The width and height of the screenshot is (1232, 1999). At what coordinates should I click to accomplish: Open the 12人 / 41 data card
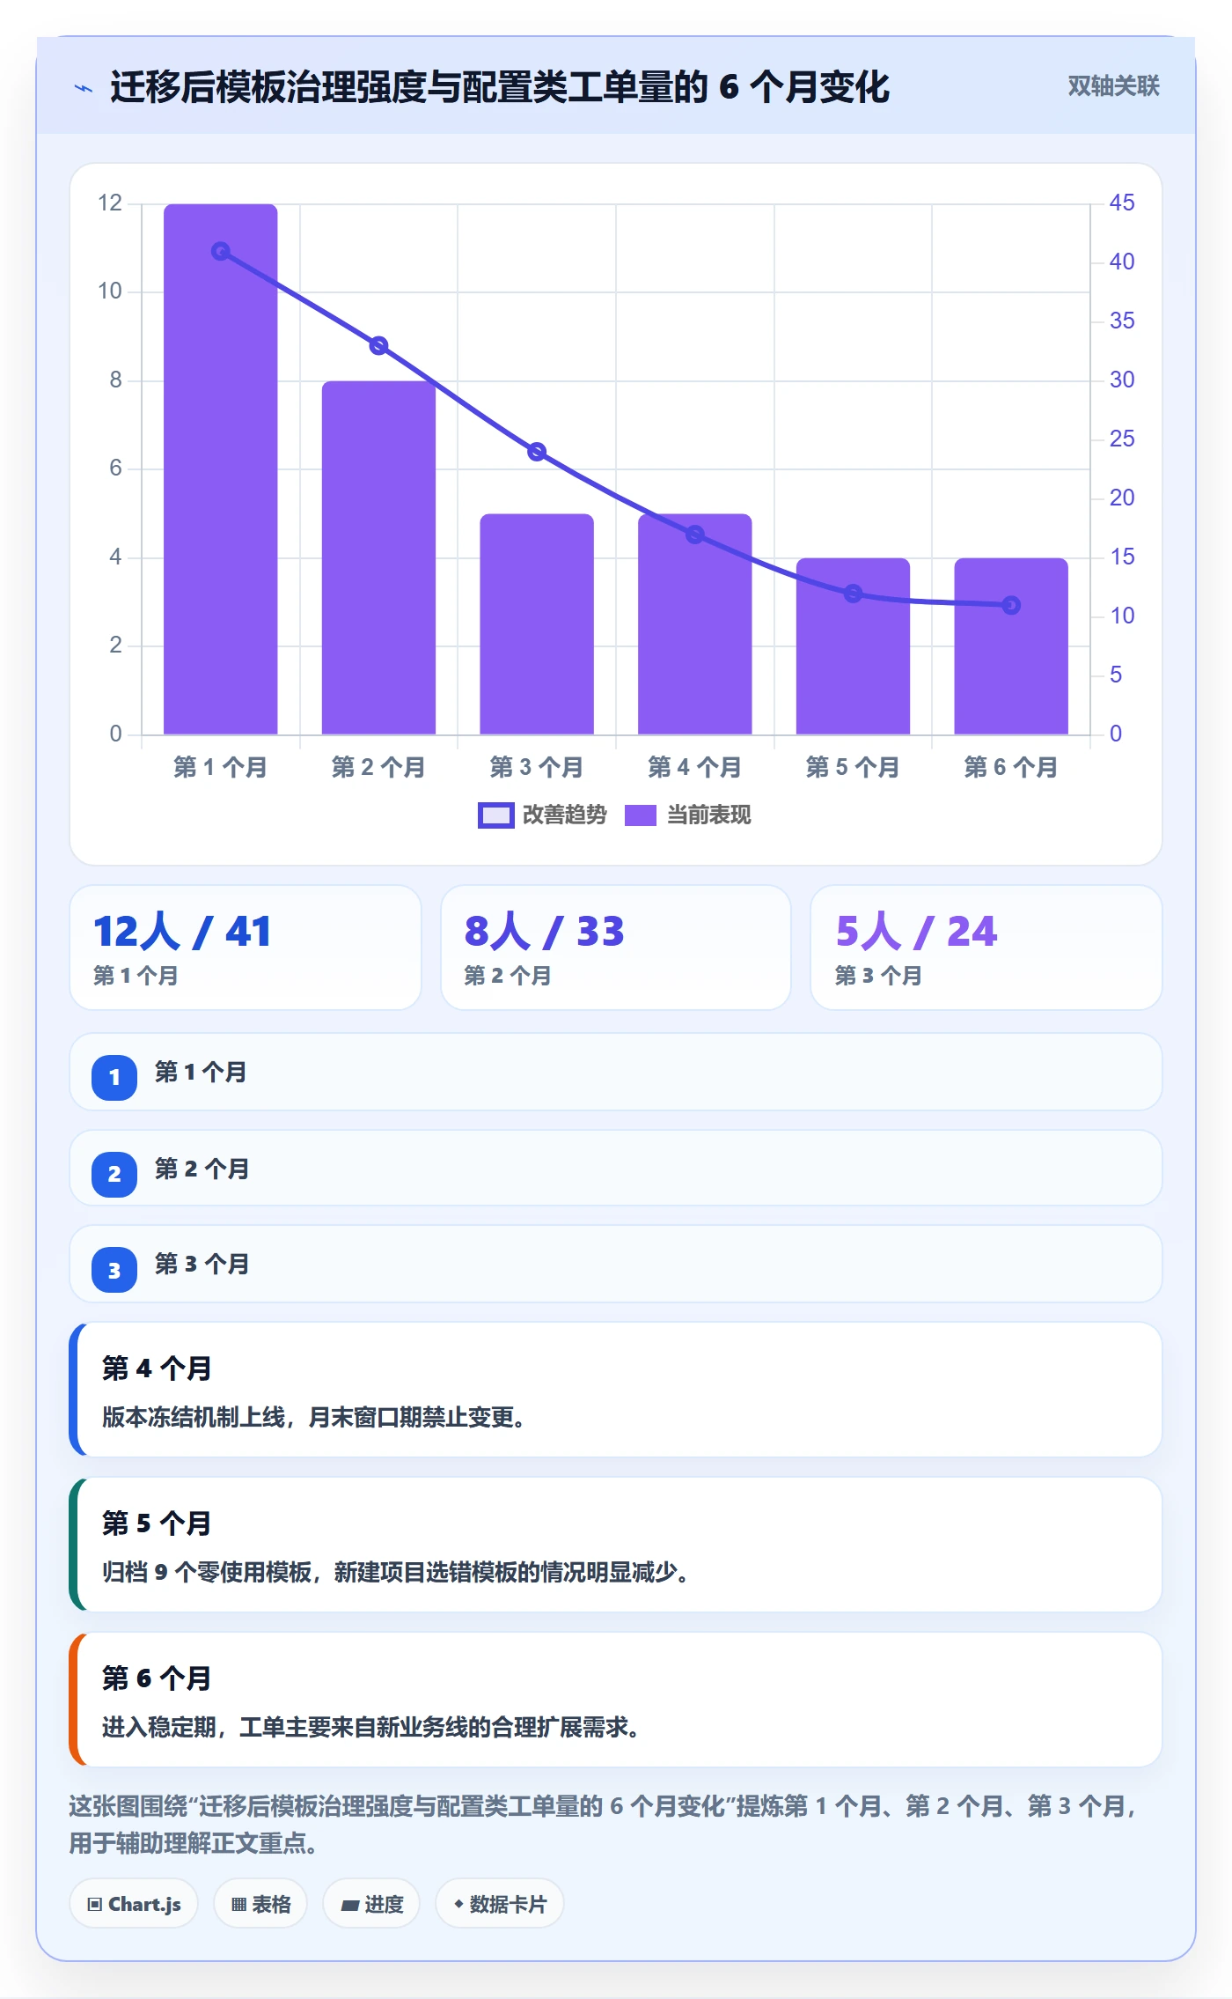point(246,948)
